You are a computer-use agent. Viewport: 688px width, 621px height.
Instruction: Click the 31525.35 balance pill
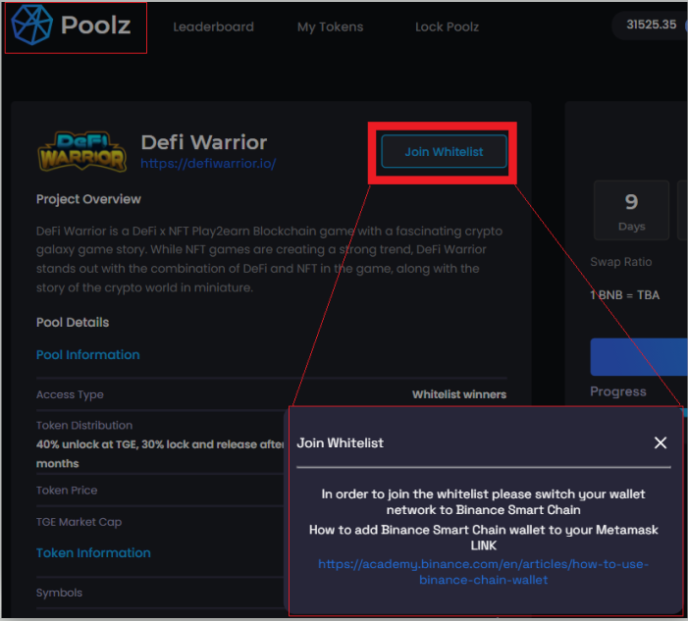click(x=651, y=25)
